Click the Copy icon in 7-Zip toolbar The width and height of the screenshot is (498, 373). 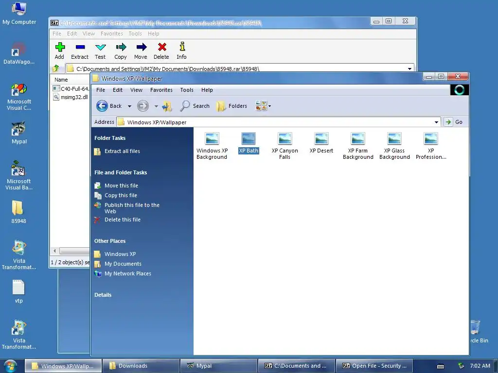[121, 51]
